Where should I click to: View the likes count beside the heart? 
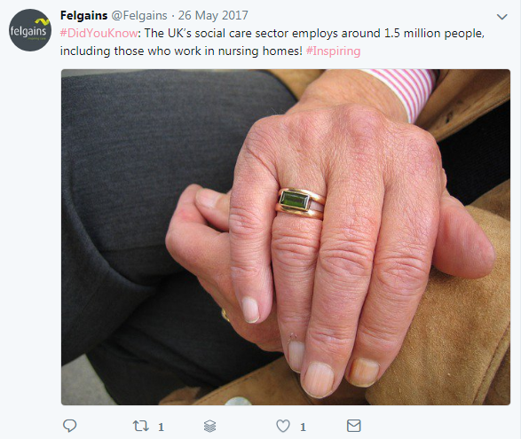click(303, 427)
